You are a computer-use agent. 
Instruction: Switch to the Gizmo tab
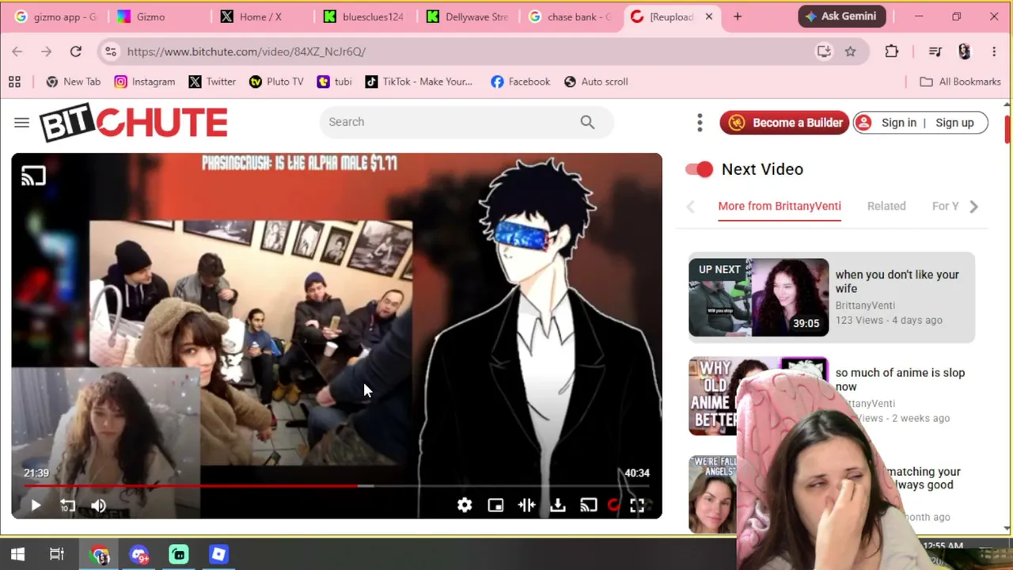(x=158, y=17)
